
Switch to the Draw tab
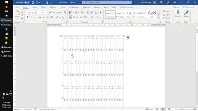click(x=43, y=7)
